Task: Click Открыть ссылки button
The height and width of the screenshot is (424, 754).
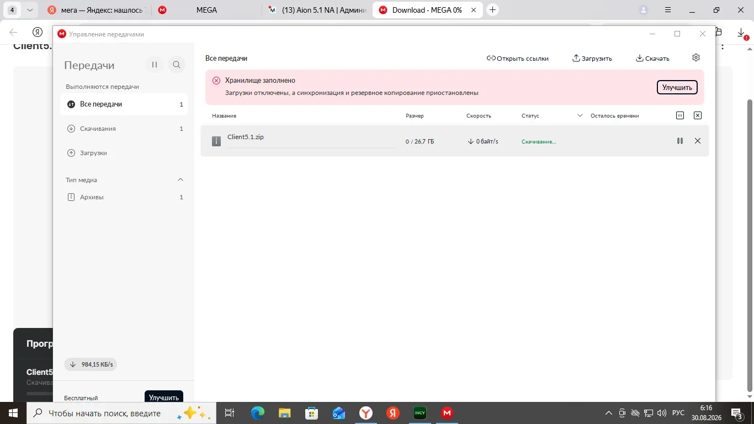Action: (517, 58)
